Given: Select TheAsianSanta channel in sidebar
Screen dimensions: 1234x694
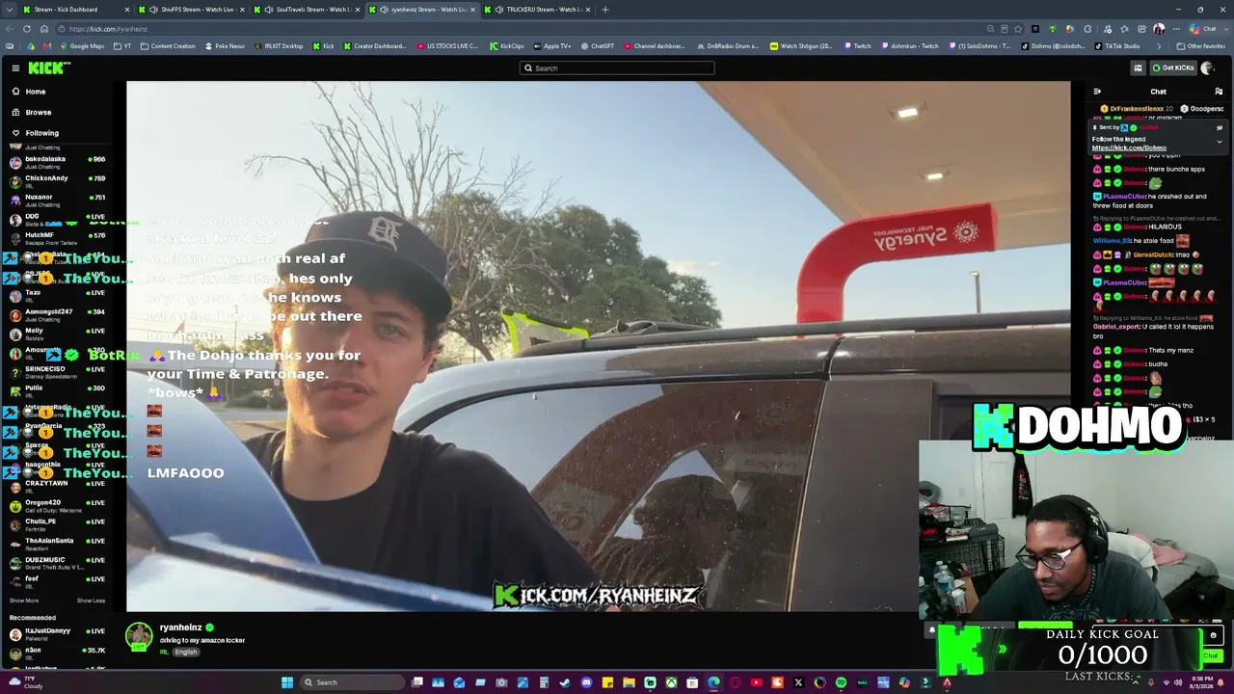Looking at the screenshot, I should pos(58,544).
